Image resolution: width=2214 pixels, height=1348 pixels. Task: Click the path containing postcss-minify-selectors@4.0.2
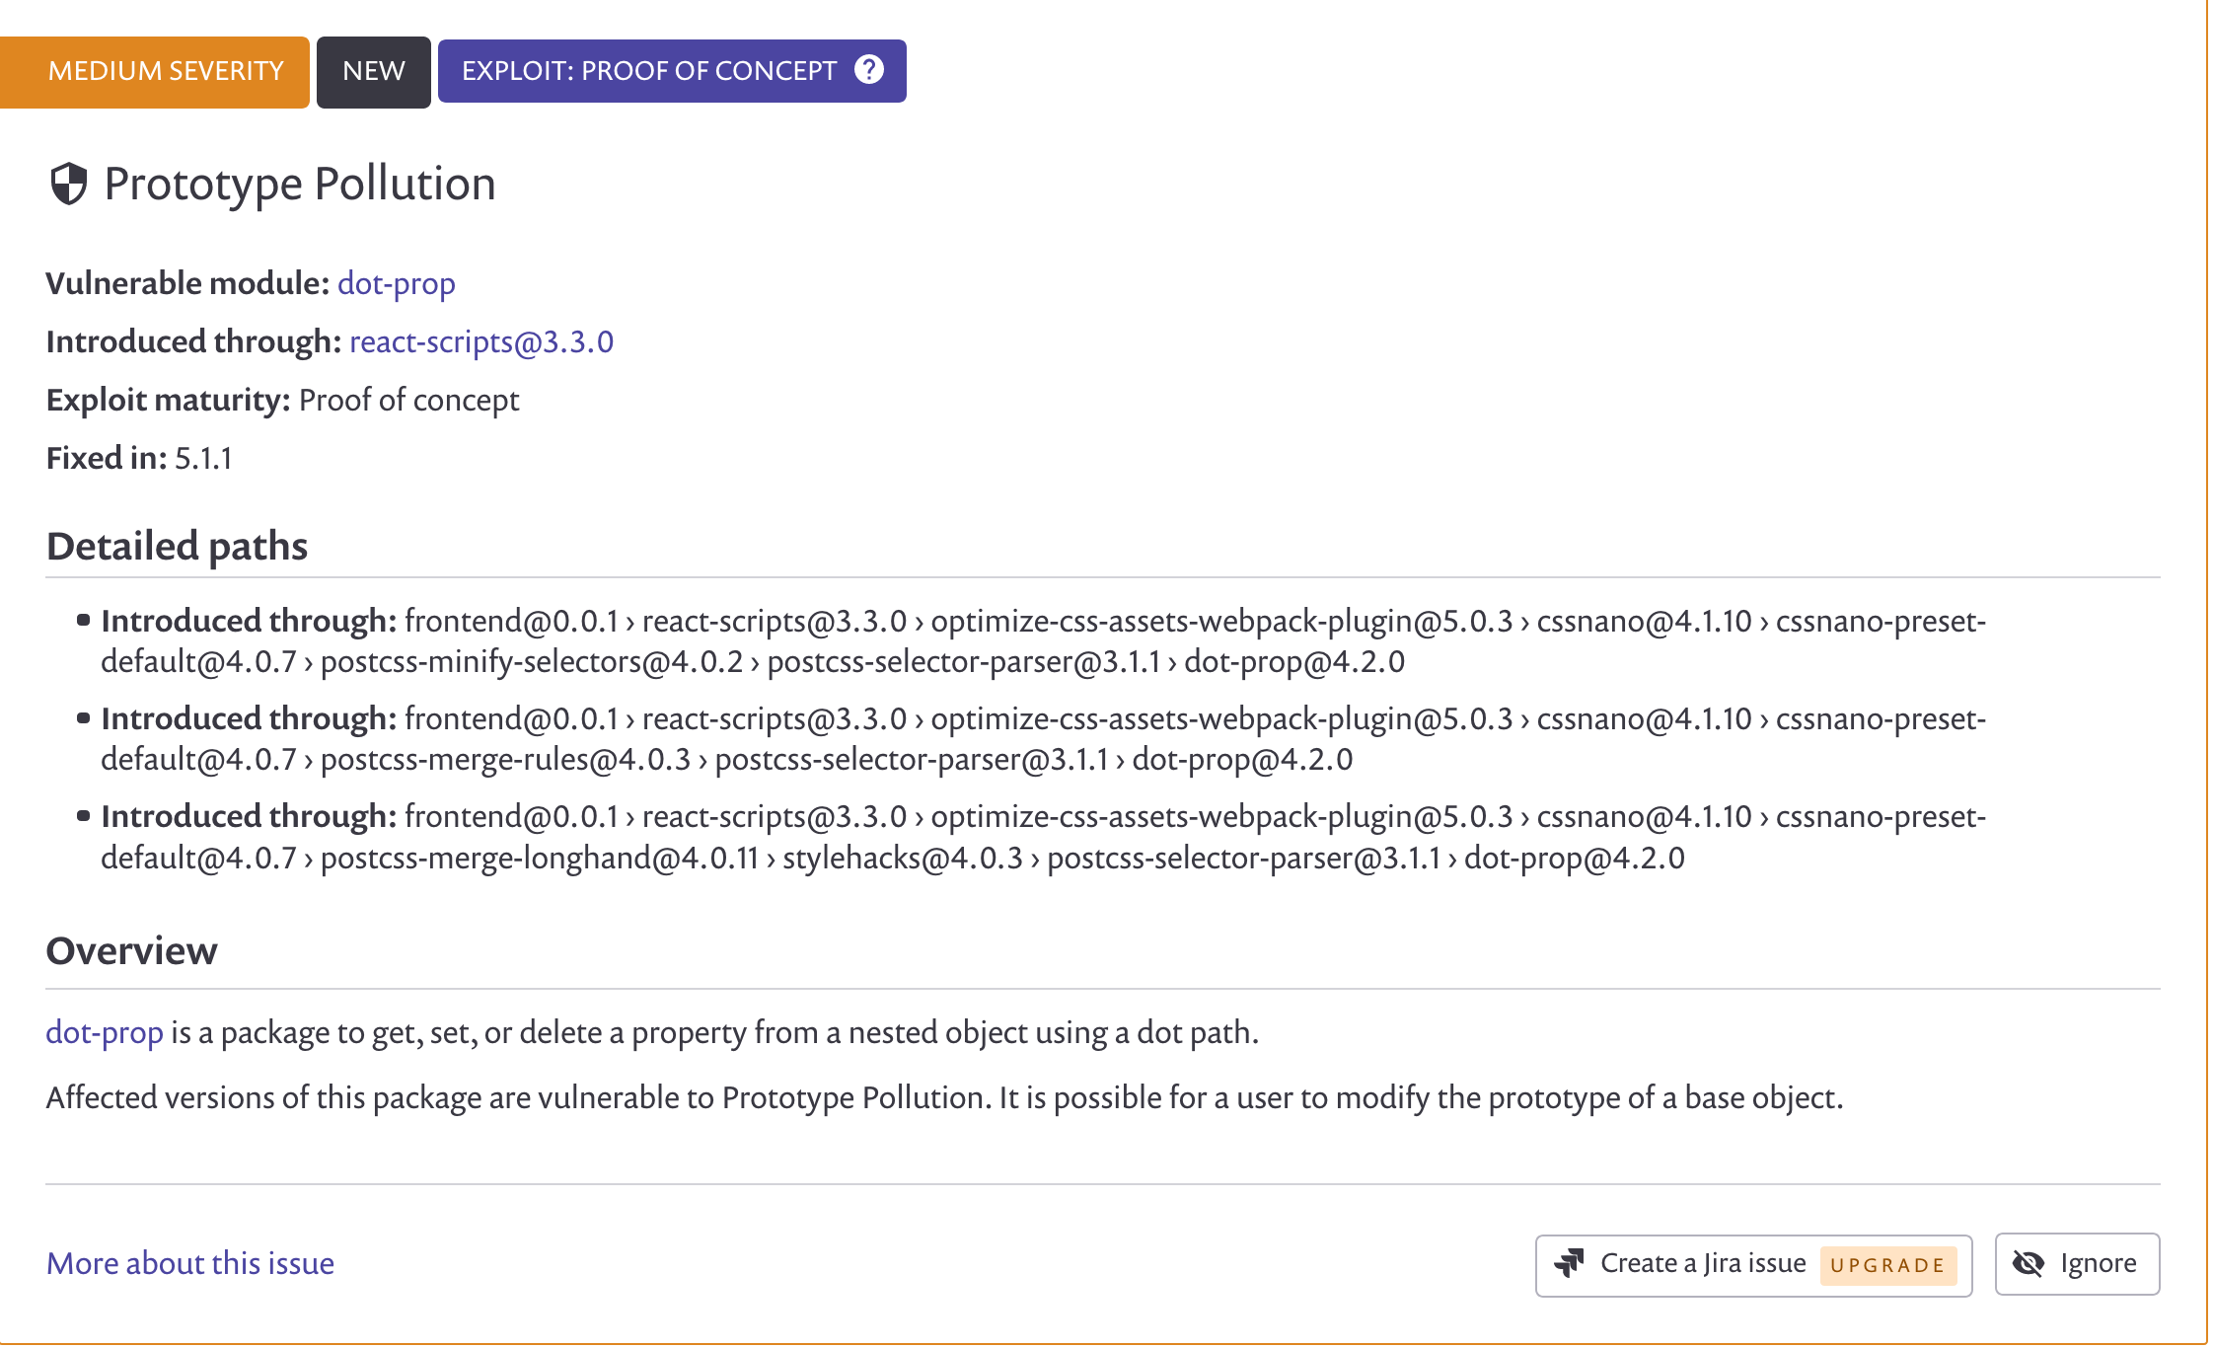1044,640
